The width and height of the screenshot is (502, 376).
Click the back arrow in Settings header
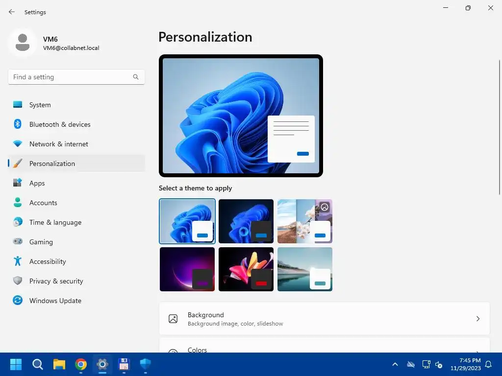tap(12, 12)
